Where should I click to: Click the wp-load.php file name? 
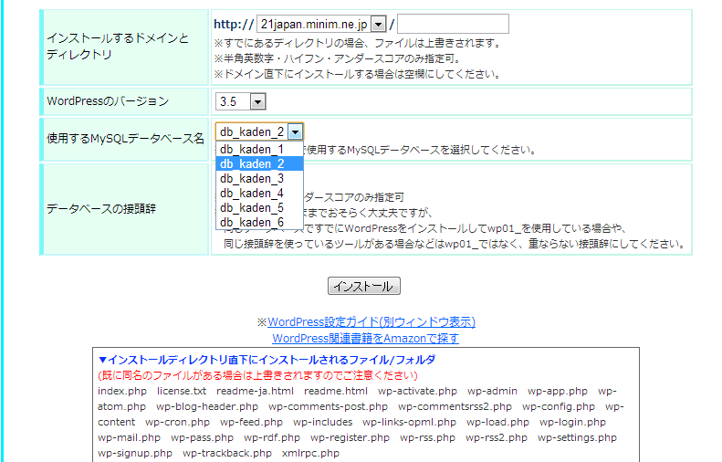[x=497, y=423]
